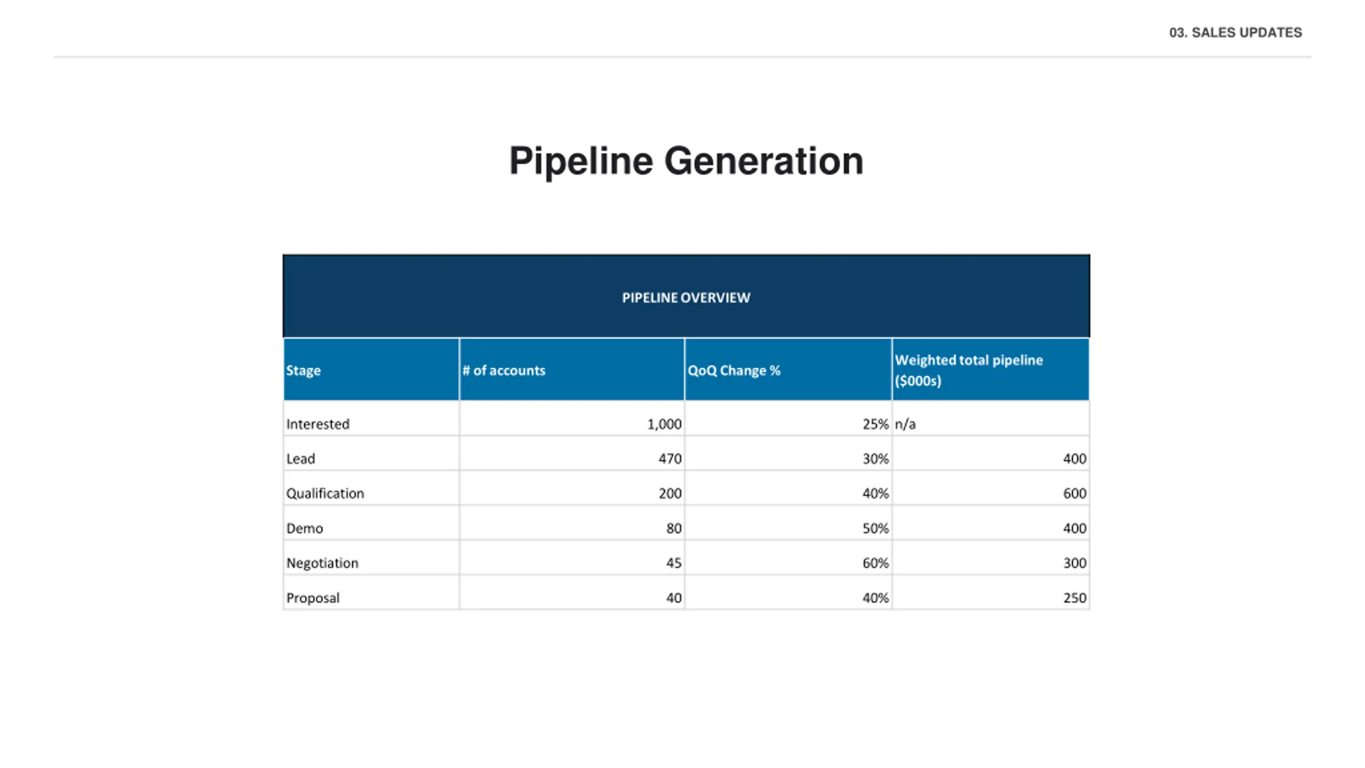
Task: Select the 60% Negotiation change cell
Action: pos(875,563)
